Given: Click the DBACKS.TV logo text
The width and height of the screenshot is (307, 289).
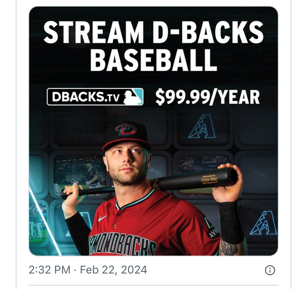Looking at the screenshot, I should coord(86,97).
